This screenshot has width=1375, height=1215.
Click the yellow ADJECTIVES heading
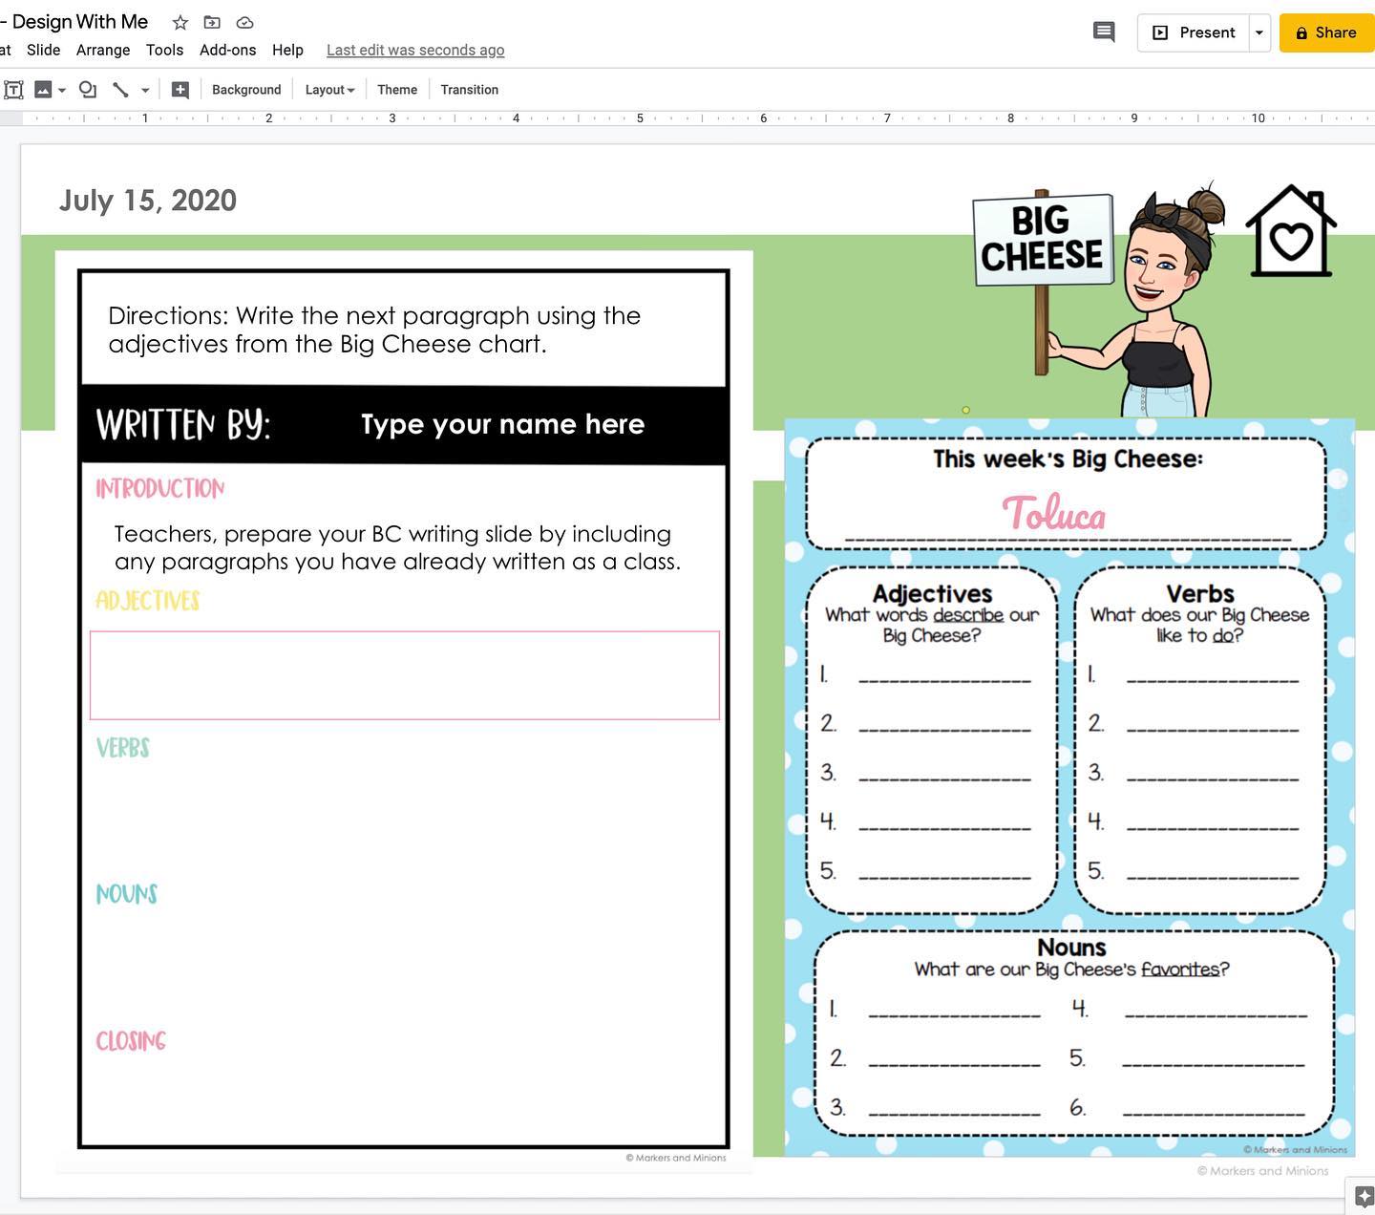click(147, 600)
